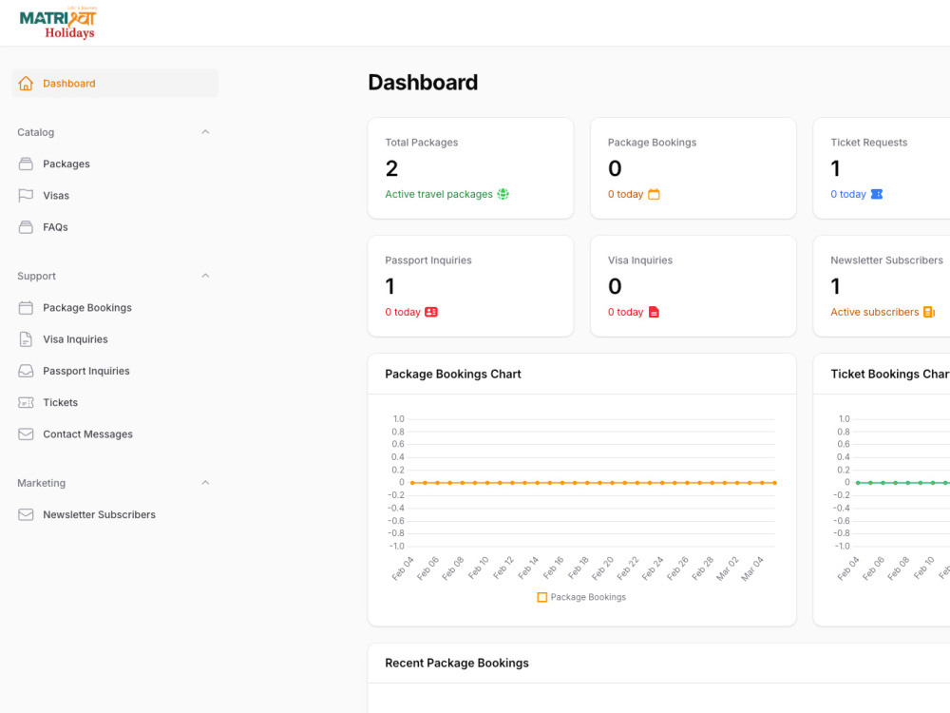This screenshot has height=713, width=950.
Task: Open Visa Inquiries in the sidebar
Action: (115, 339)
